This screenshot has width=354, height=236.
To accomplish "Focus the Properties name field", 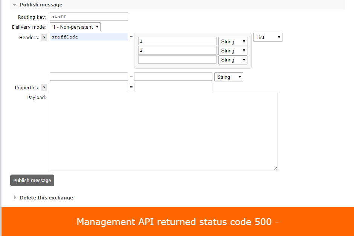I will [x=89, y=87].
